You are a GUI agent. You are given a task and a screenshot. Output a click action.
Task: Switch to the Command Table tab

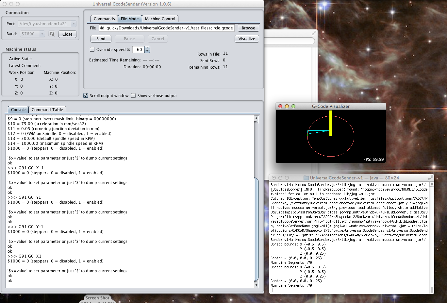point(47,110)
